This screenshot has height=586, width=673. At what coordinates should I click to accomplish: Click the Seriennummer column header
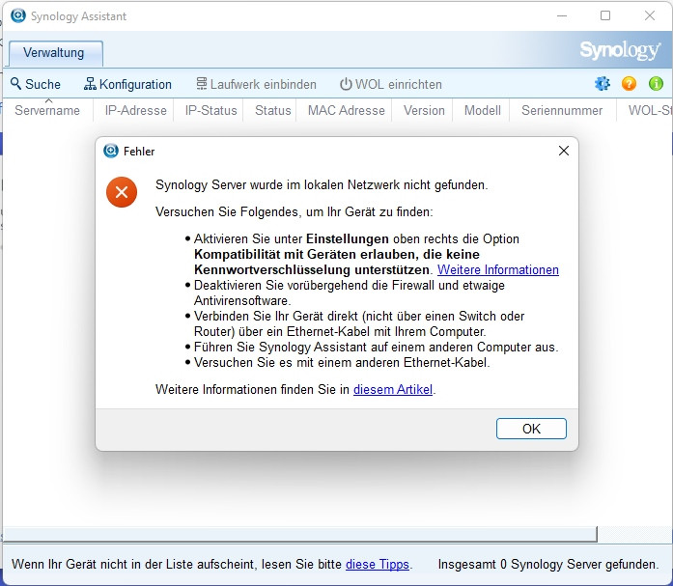[562, 110]
